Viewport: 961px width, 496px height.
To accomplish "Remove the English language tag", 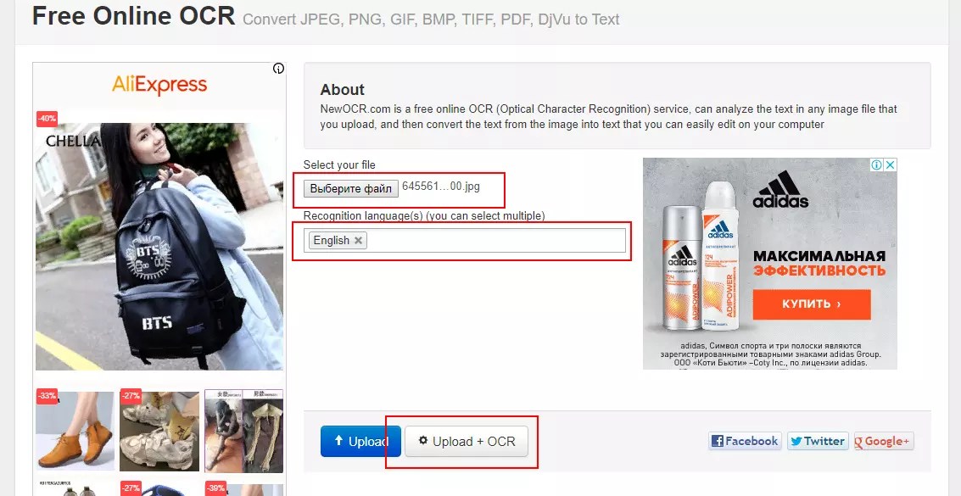I will pos(359,241).
